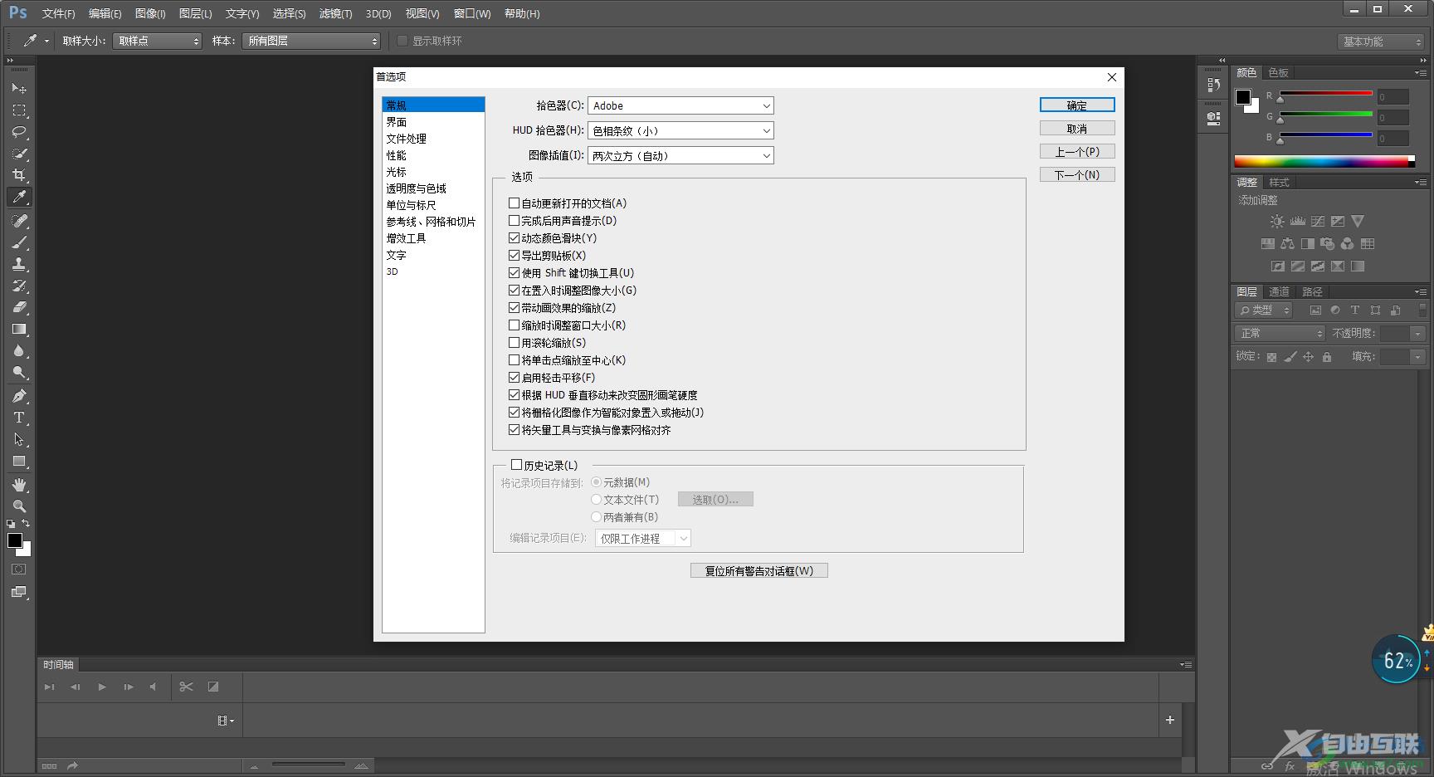Switch to the 色板 tab

1278,72
